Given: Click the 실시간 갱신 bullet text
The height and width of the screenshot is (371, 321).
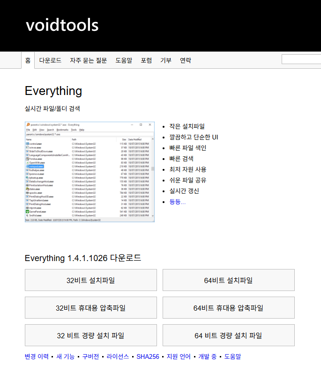Looking at the screenshot, I should coord(184,191).
